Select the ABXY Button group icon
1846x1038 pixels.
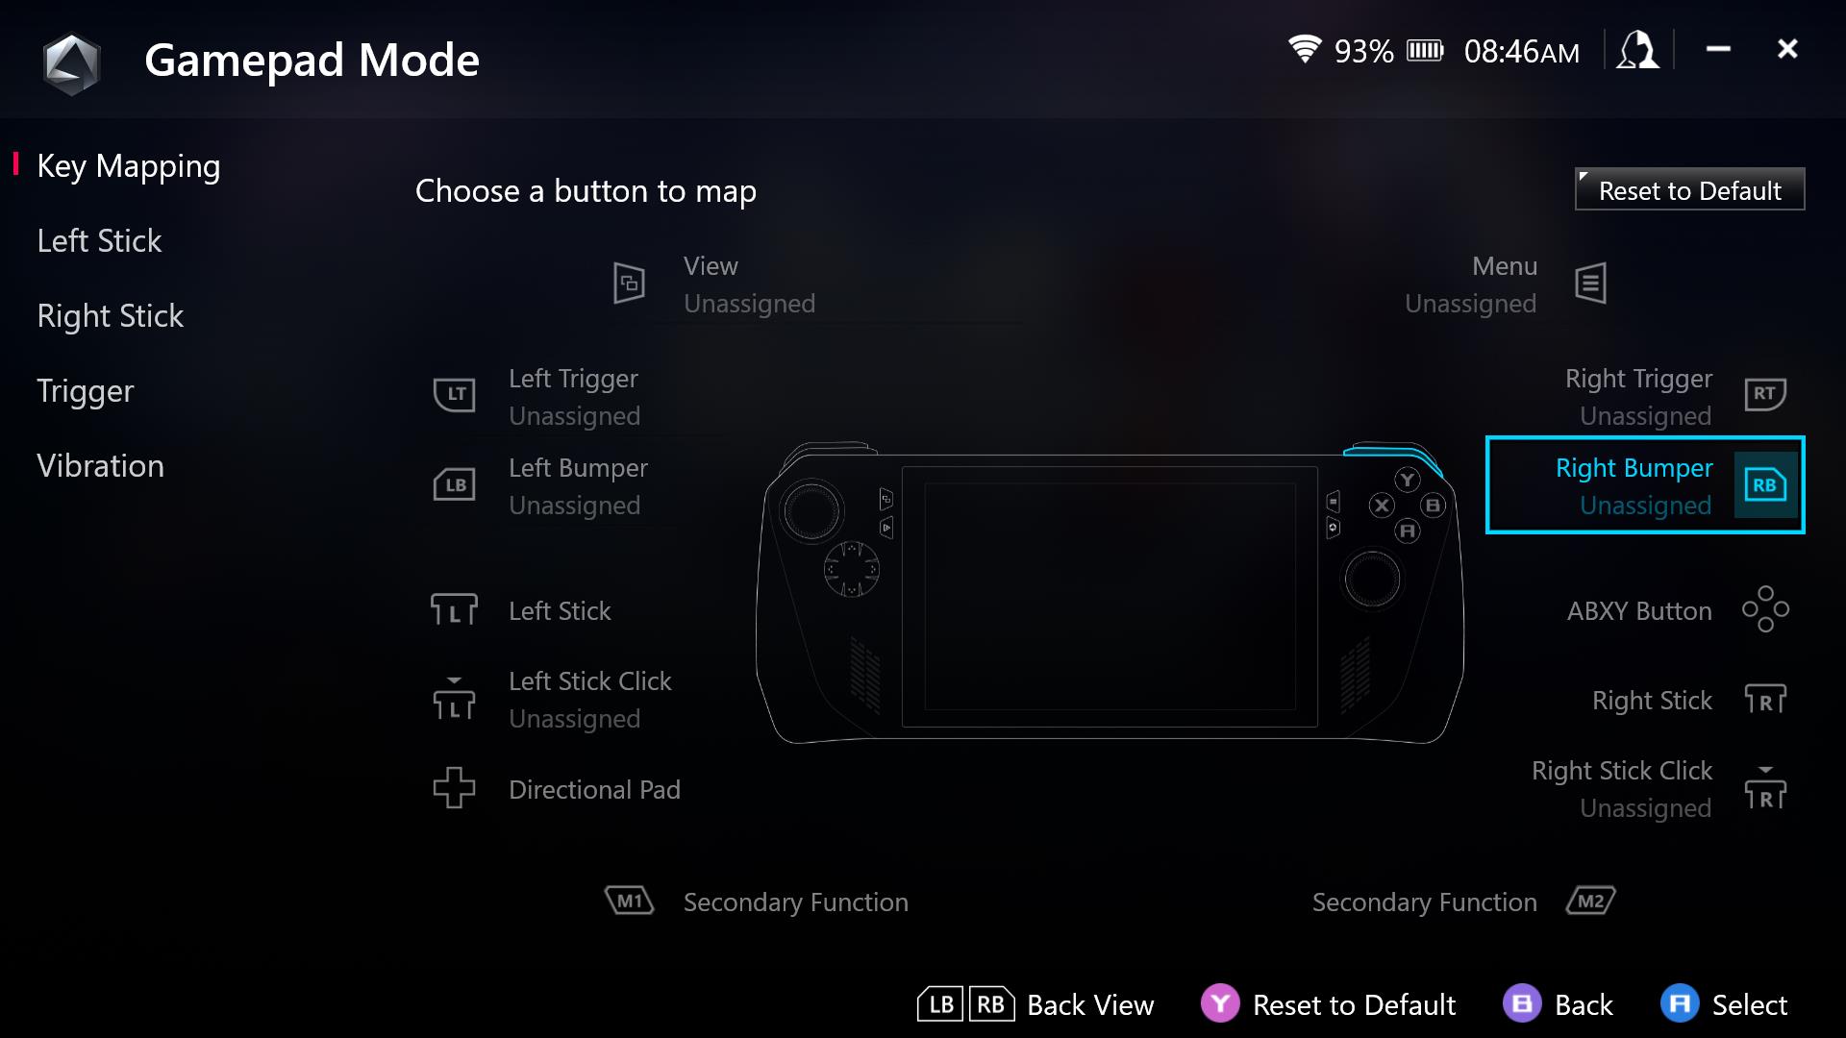[1765, 611]
